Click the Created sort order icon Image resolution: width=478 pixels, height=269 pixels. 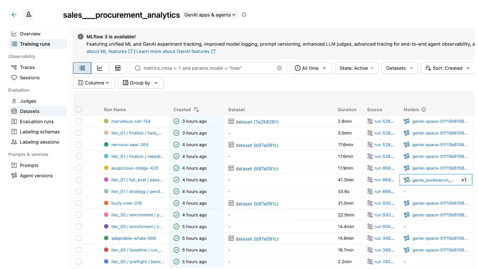tap(196, 110)
